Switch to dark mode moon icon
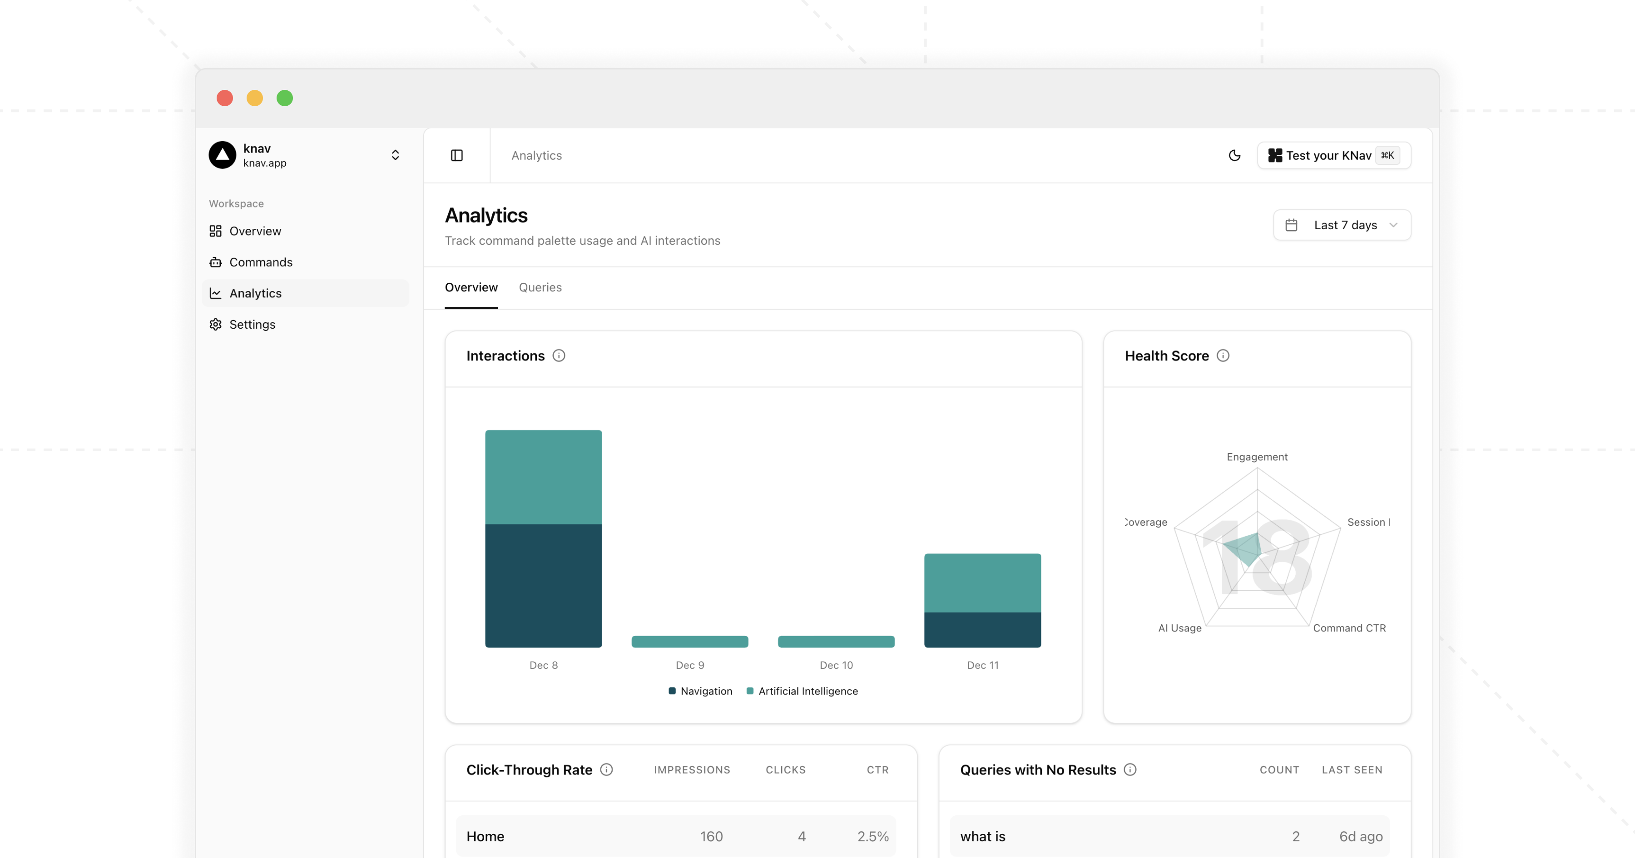 click(x=1234, y=155)
